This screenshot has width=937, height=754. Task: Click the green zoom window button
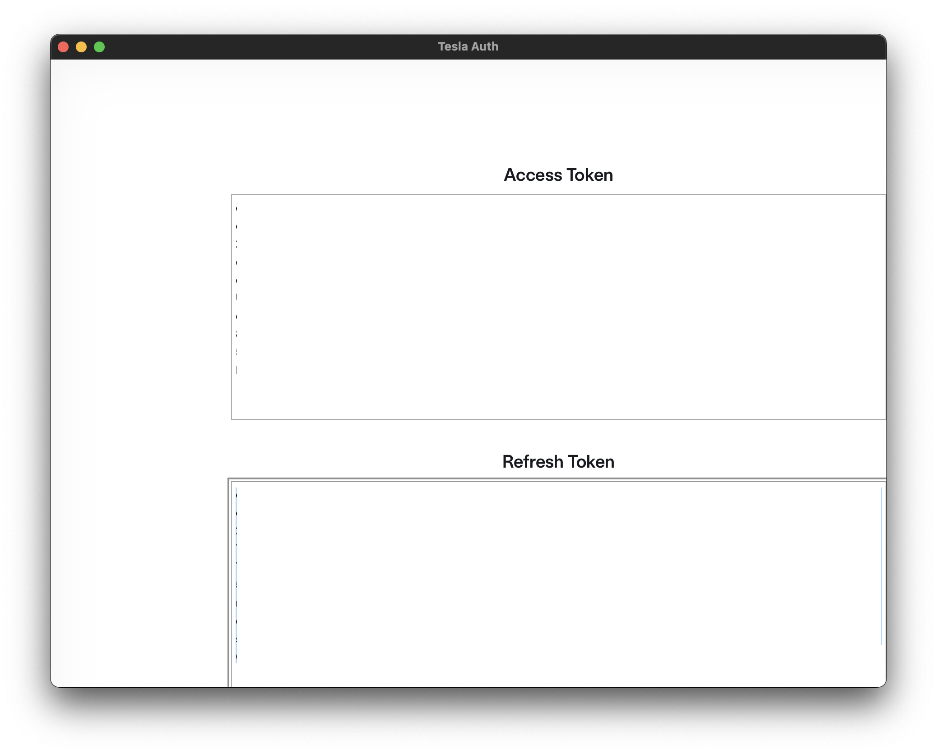click(x=99, y=47)
